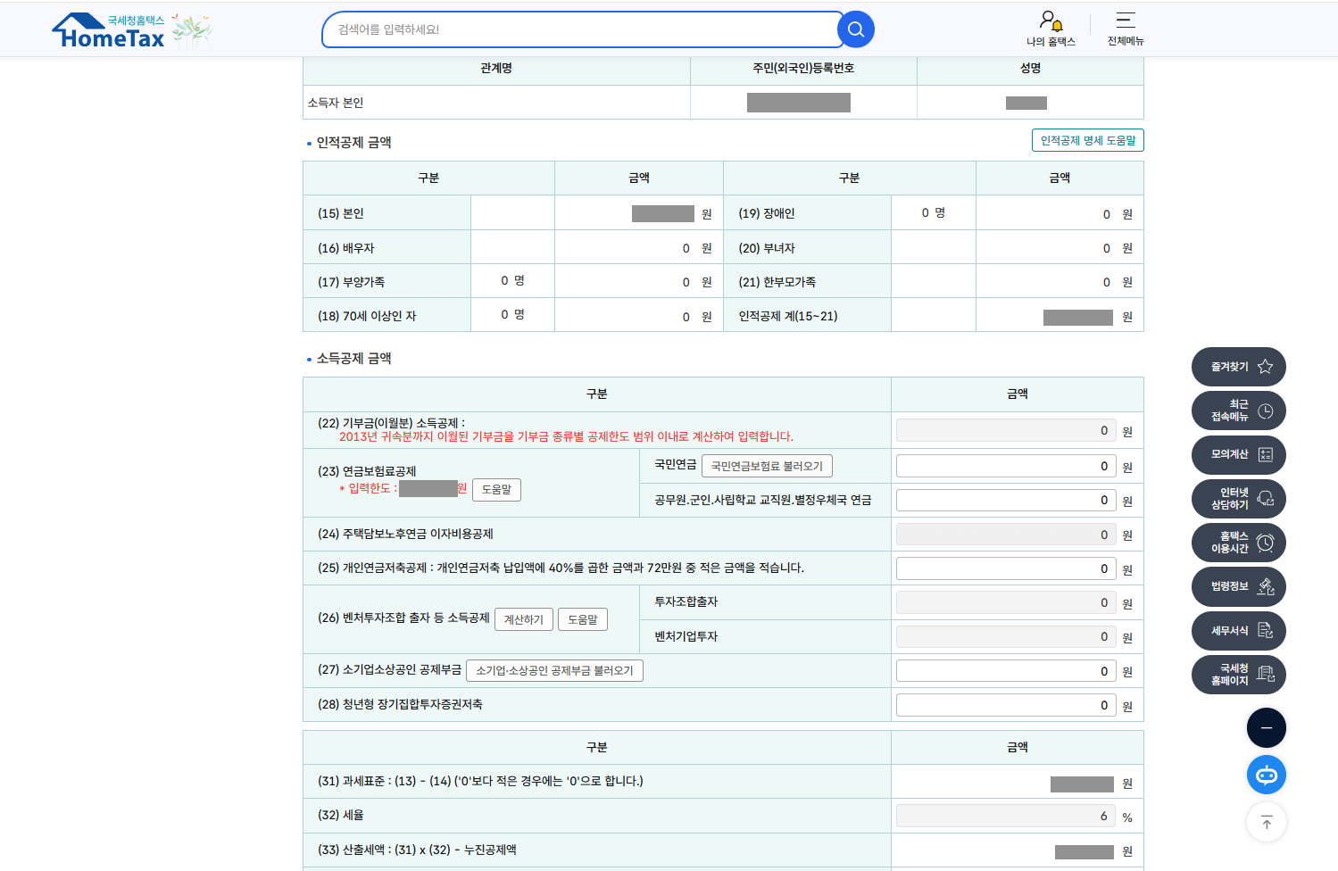The width and height of the screenshot is (1338, 871).
Task: Open the 즐겨찾기 favorites panel
Action: click(x=1237, y=367)
